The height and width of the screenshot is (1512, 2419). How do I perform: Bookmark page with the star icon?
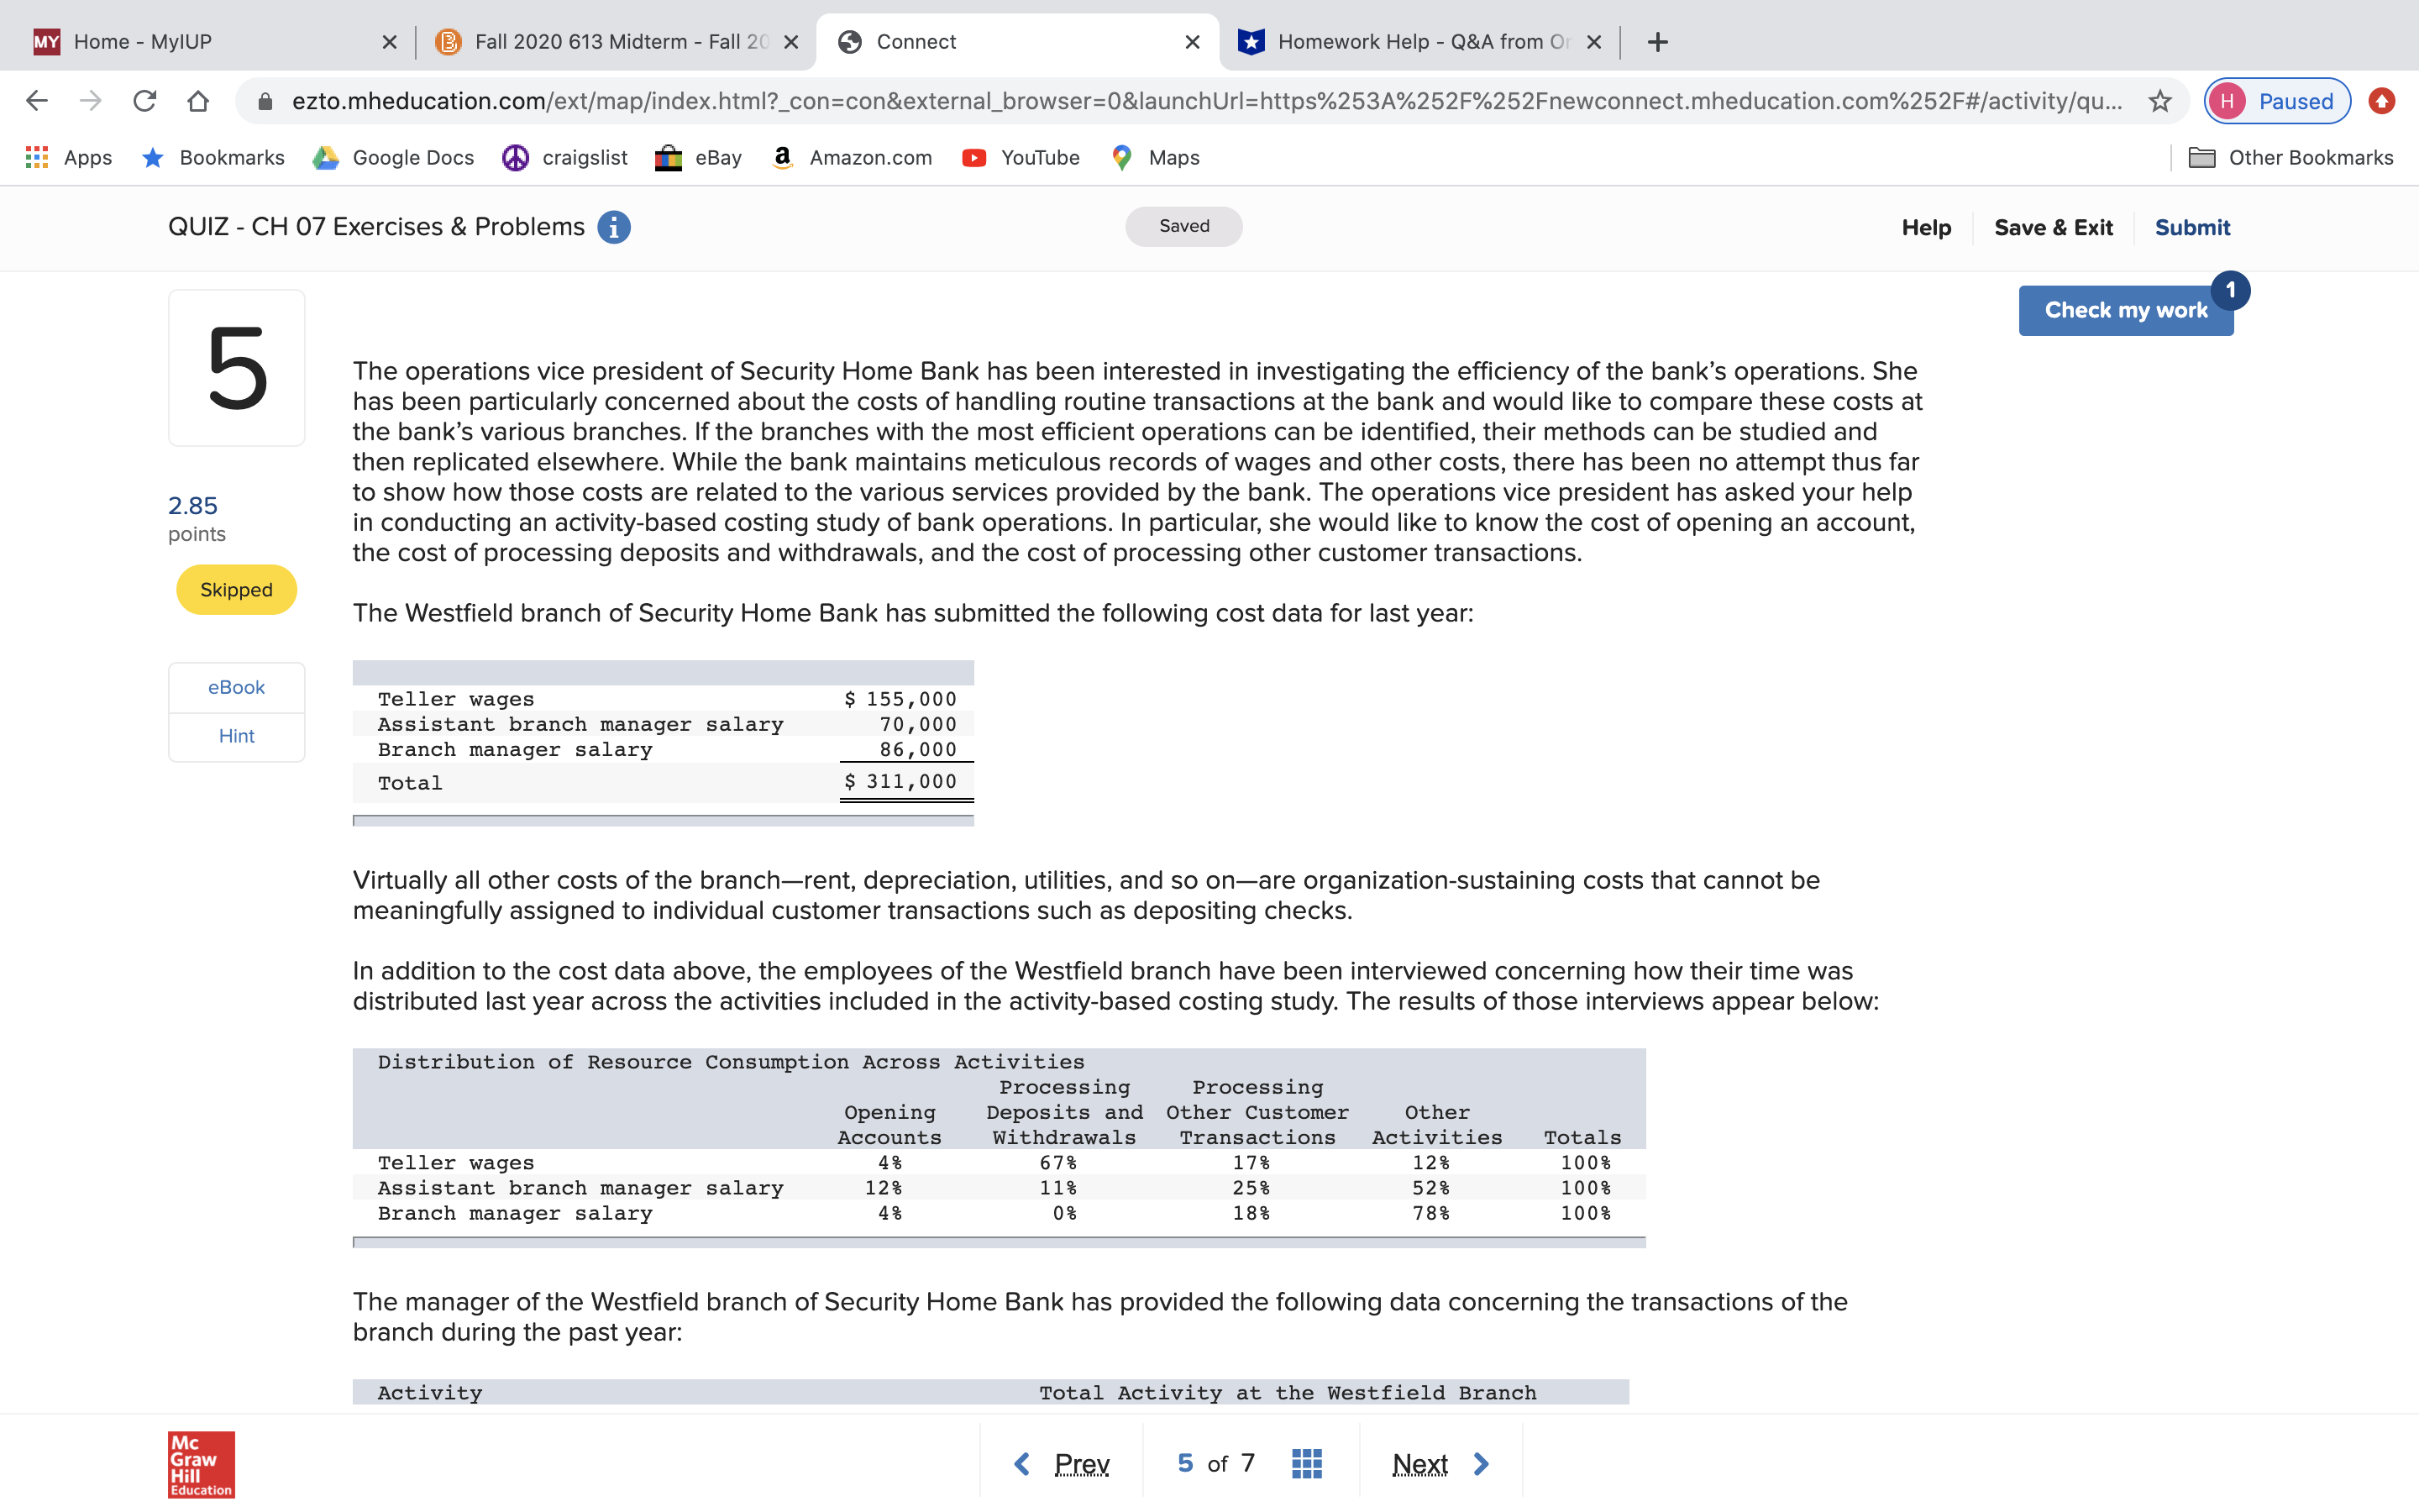[2160, 101]
